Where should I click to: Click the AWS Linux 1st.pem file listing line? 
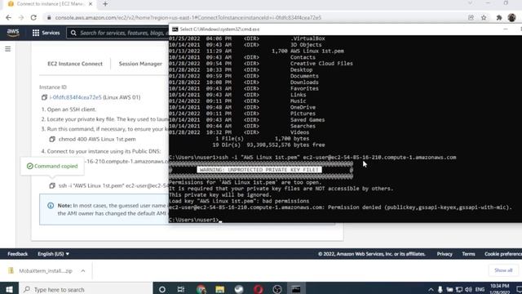click(256, 51)
